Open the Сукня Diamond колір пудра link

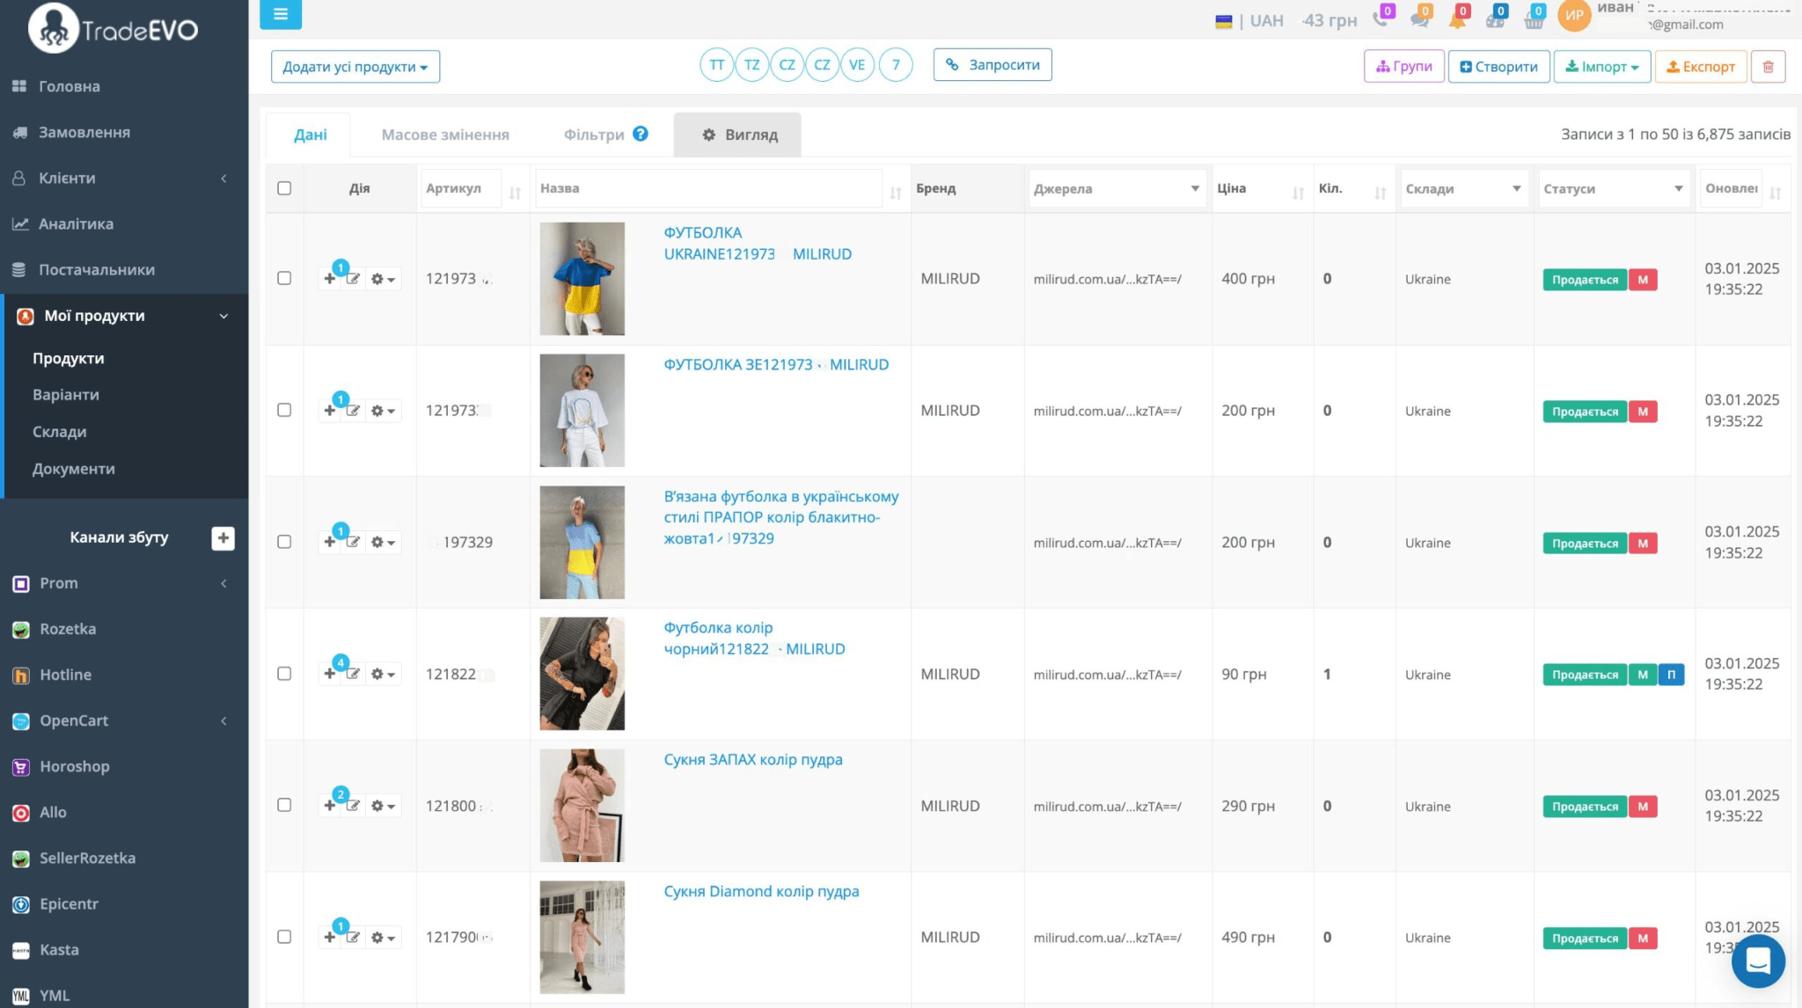pos(761,891)
